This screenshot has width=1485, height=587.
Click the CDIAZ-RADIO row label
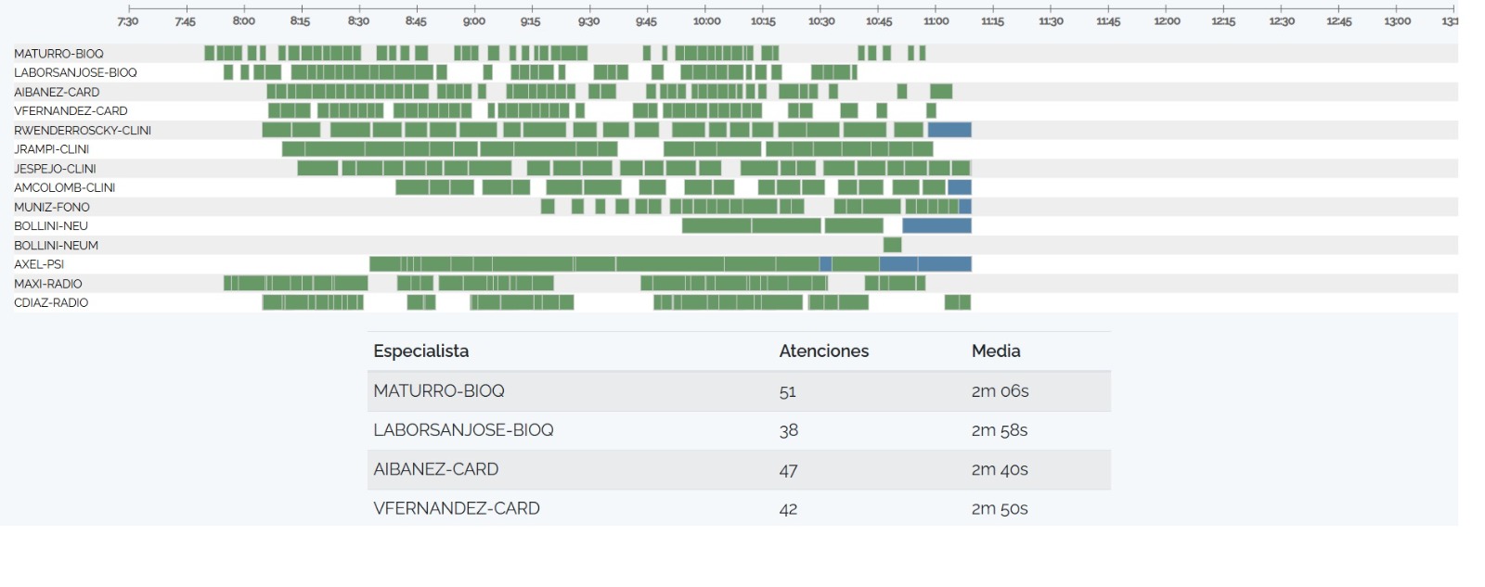tap(51, 302)
